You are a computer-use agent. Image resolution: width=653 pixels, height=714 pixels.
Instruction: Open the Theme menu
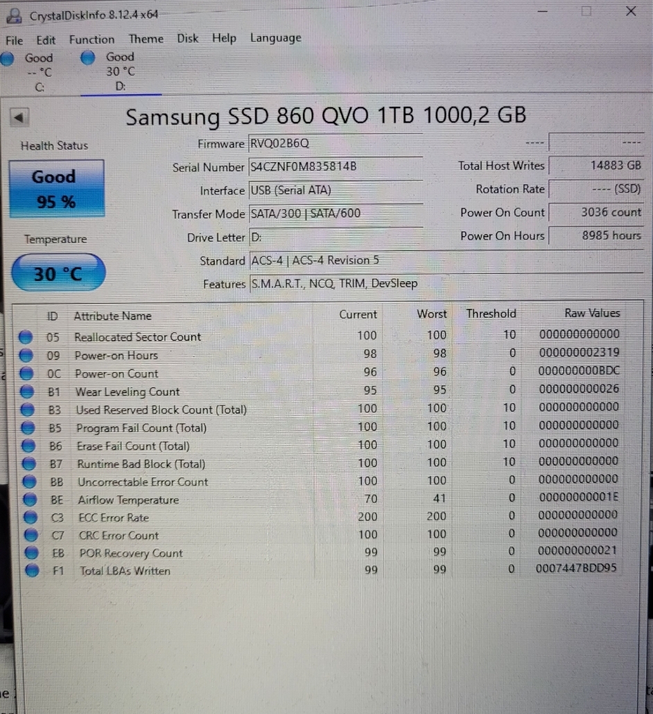146,39
